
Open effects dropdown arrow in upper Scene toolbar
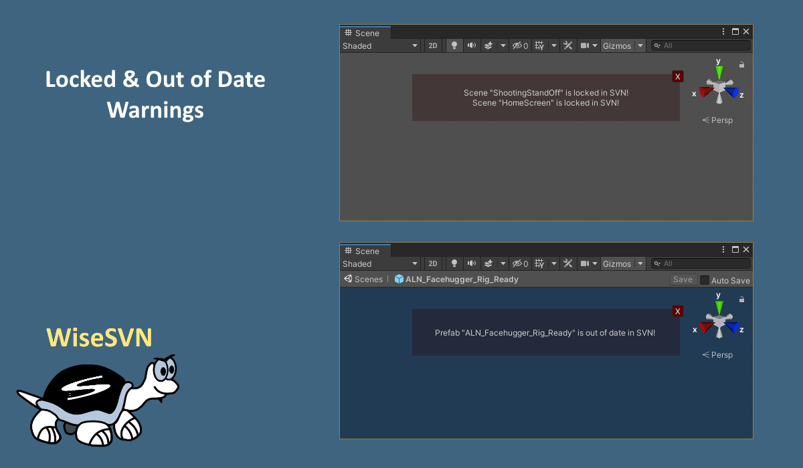pos(503,45)
